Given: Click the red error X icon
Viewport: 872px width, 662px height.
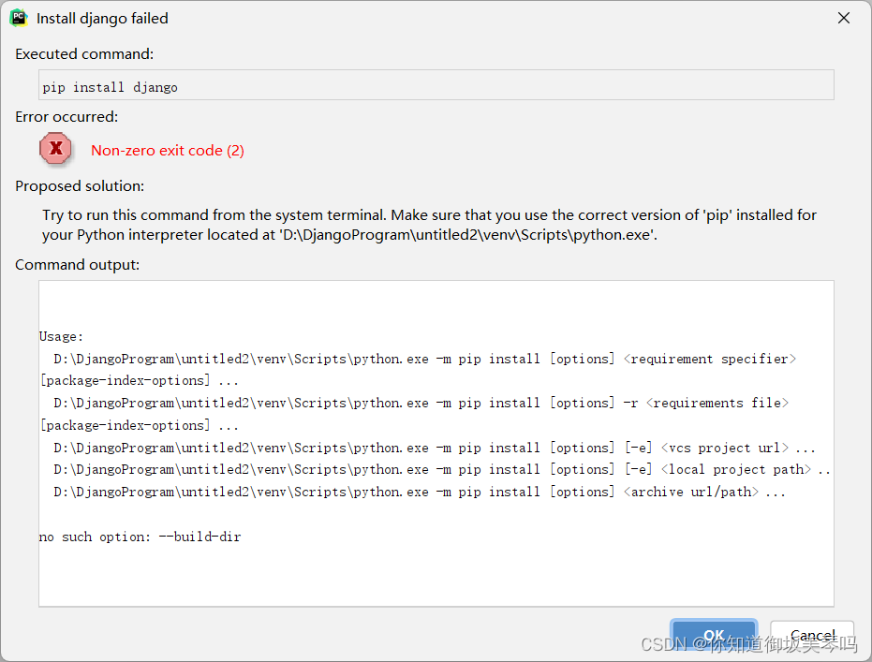Looking at the screenshot, I should coord(55,148).
